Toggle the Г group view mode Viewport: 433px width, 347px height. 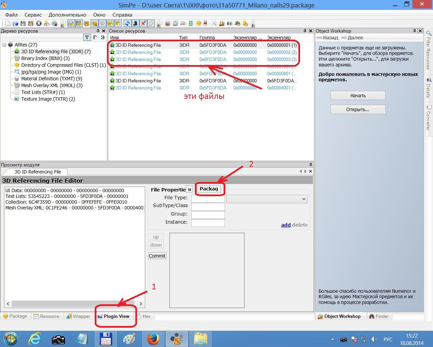click(x=95, y=38)
